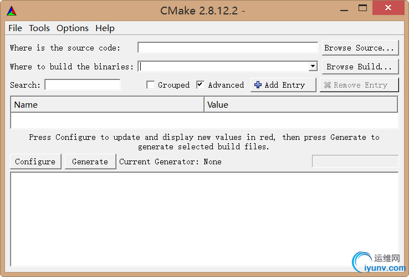Open the Options menu

click(x=73, y=28)
